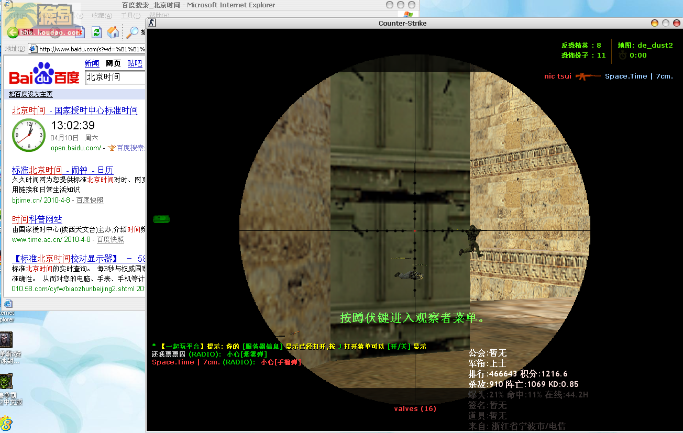Screen dimensions: 683x433
Task: Click the Counter-Strike window title text
Action: click(x=403, y=23)
